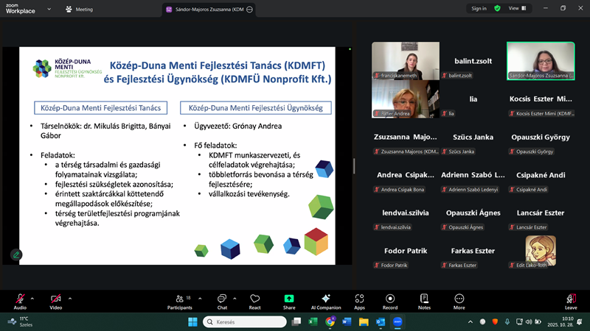The image size is (590, 331).
Task: Expand the audio options arrow
Action: [x=34, y=297]
